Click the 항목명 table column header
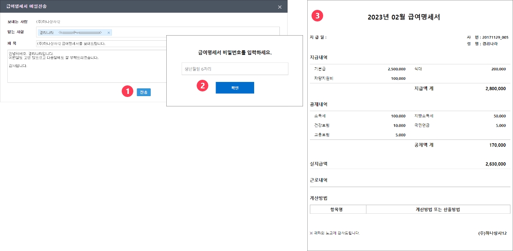 click(338, 209)
